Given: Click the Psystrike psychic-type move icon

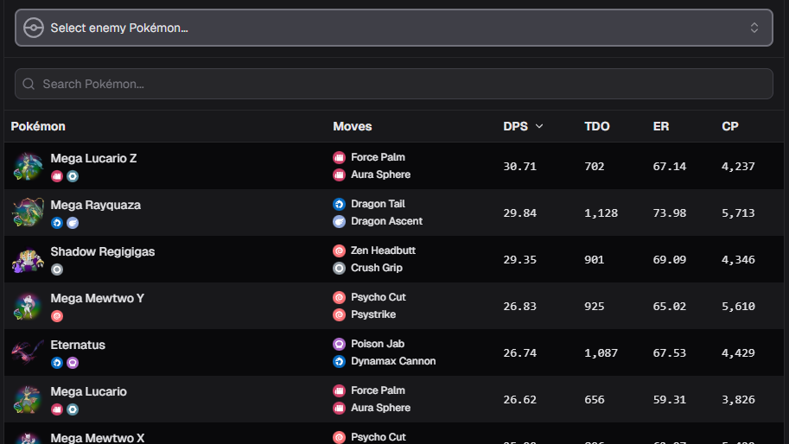Looking at the screenshot, I should coord(339,314).
